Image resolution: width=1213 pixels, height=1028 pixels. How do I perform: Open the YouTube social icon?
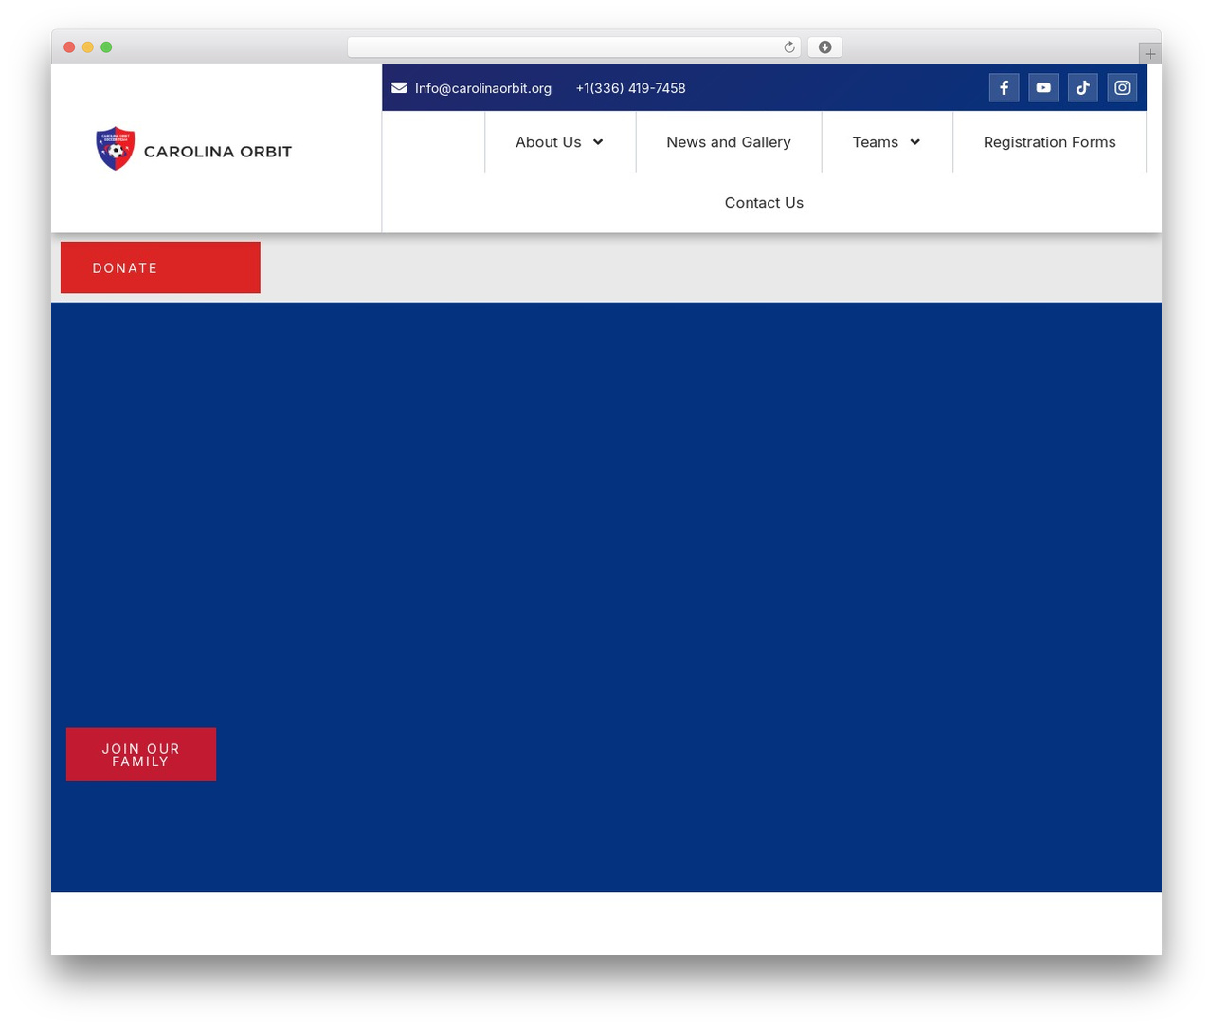click(x=1043, y=87)
